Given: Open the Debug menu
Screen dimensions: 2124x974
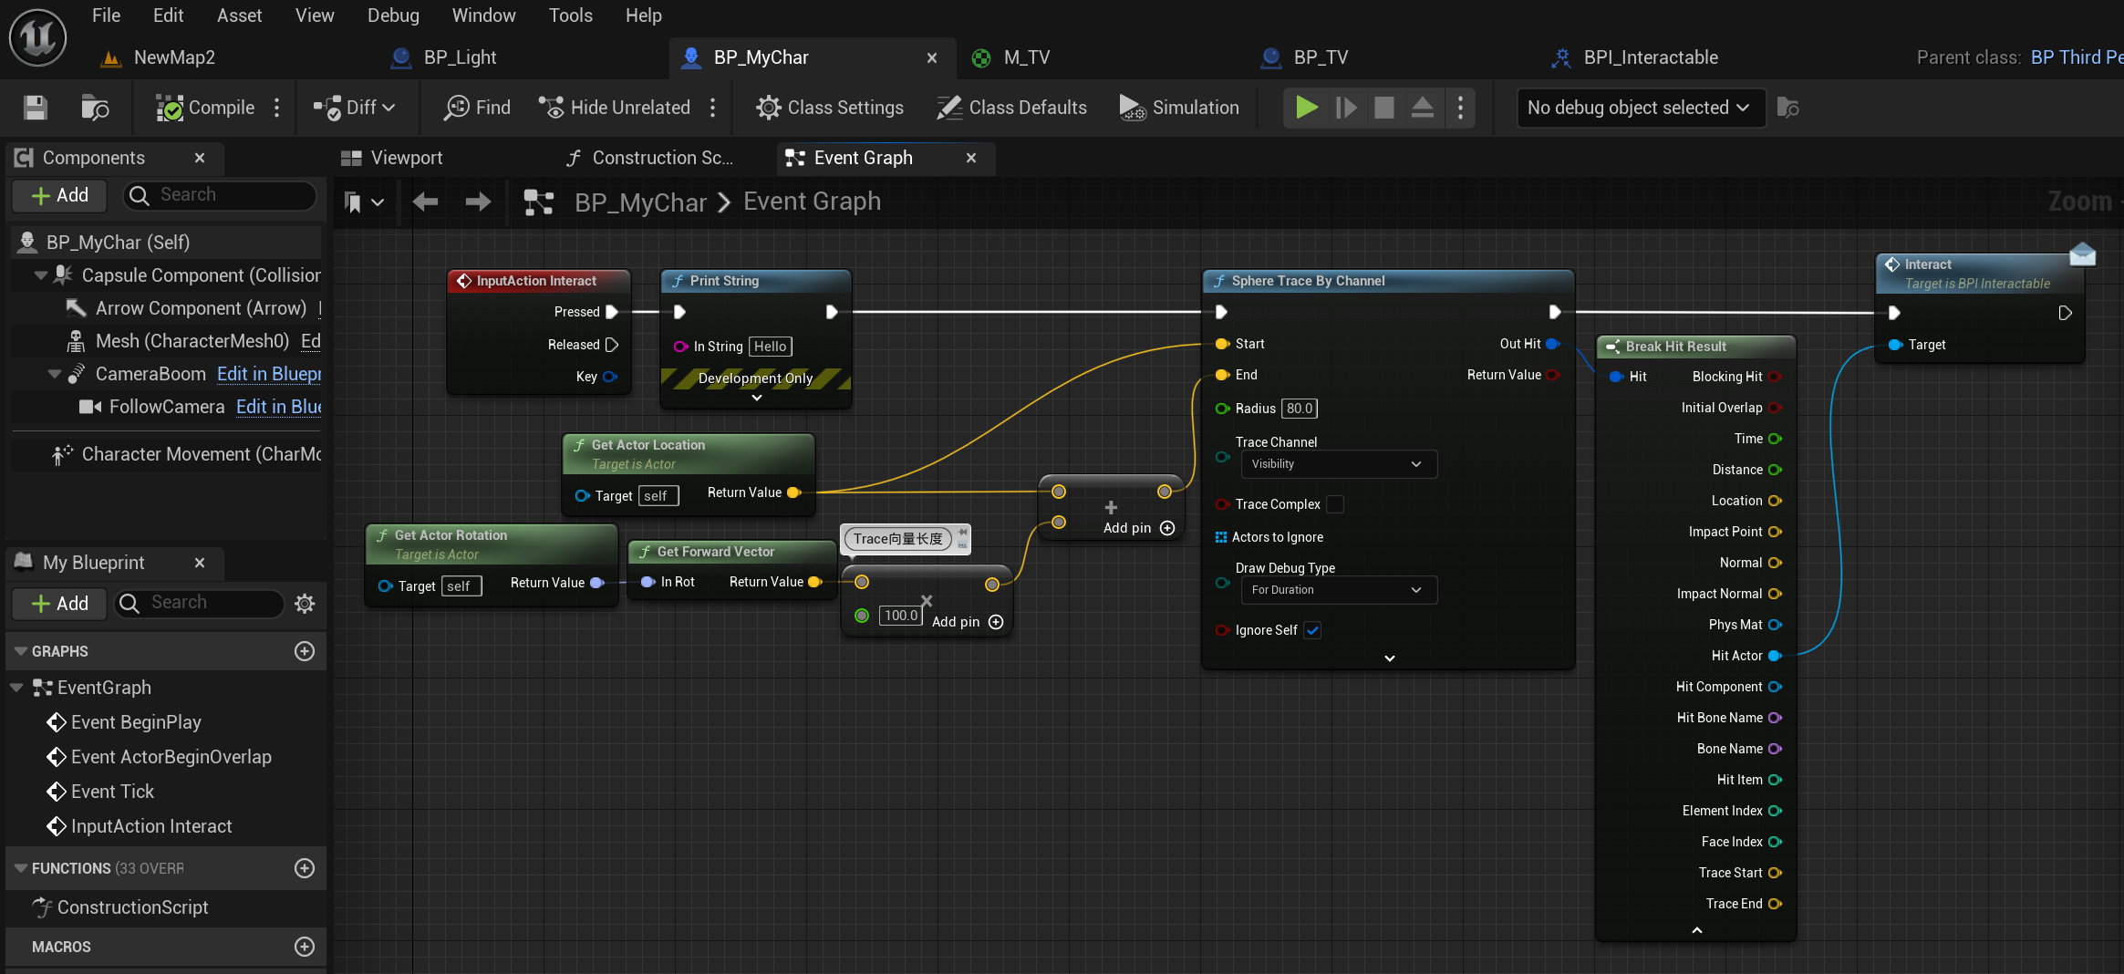Looking at the screenshot, I should pyautogui.click(x=393, y=16).
